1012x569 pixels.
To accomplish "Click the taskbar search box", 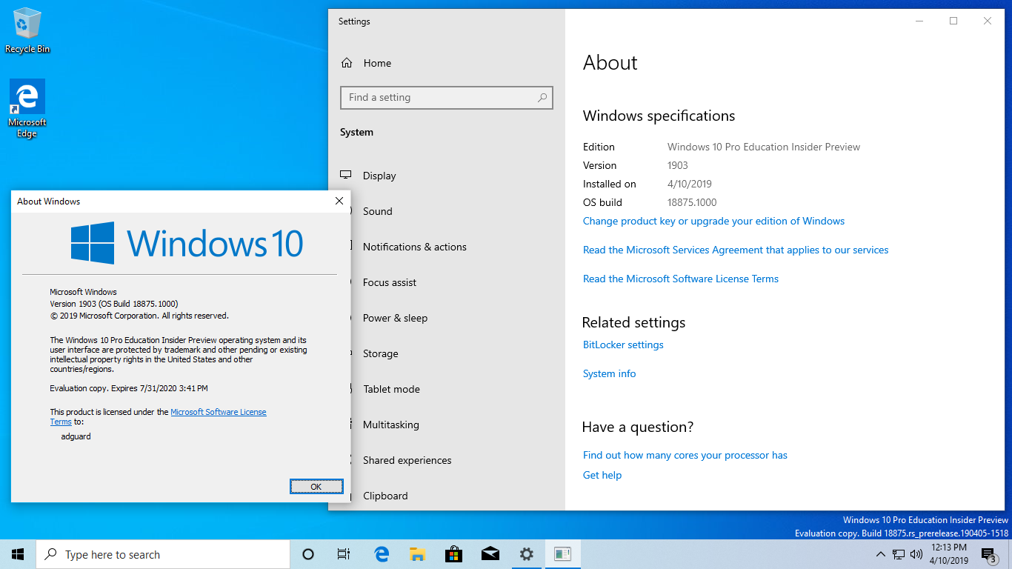I will point(163,554).
